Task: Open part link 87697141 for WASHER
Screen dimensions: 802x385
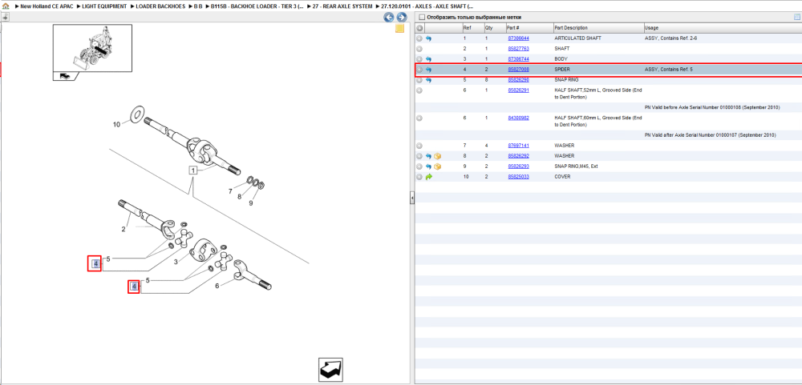Action: pos(518,146)
